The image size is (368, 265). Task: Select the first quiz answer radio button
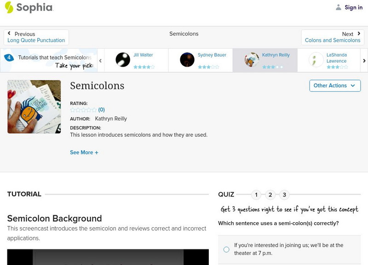click(x=226, y=249)
